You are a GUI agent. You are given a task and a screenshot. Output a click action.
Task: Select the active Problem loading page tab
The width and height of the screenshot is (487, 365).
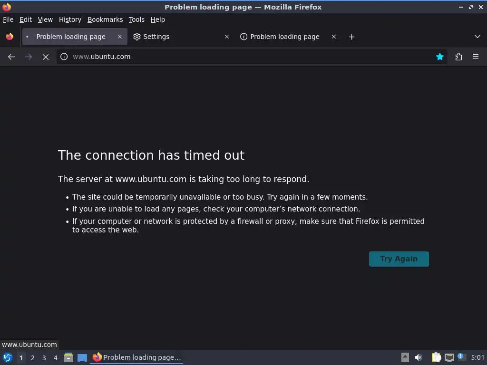(75, 37)
